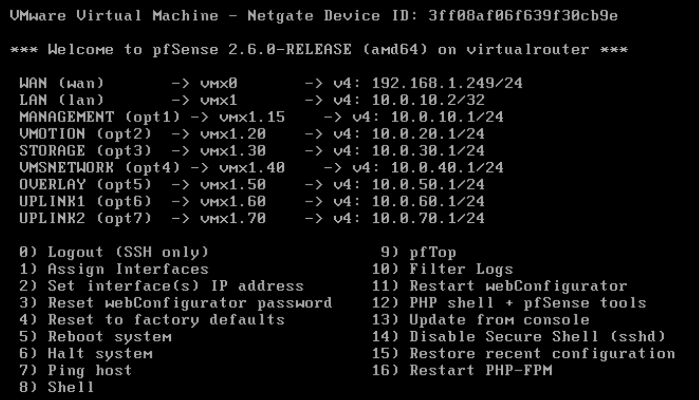The height and width of the screenshot is (400, 699).
Task: Select Restore recent configuration option
Action: (x=524, y=354)
